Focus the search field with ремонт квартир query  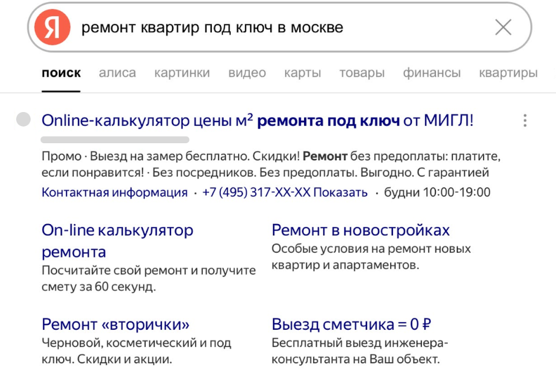coord(280,27)
